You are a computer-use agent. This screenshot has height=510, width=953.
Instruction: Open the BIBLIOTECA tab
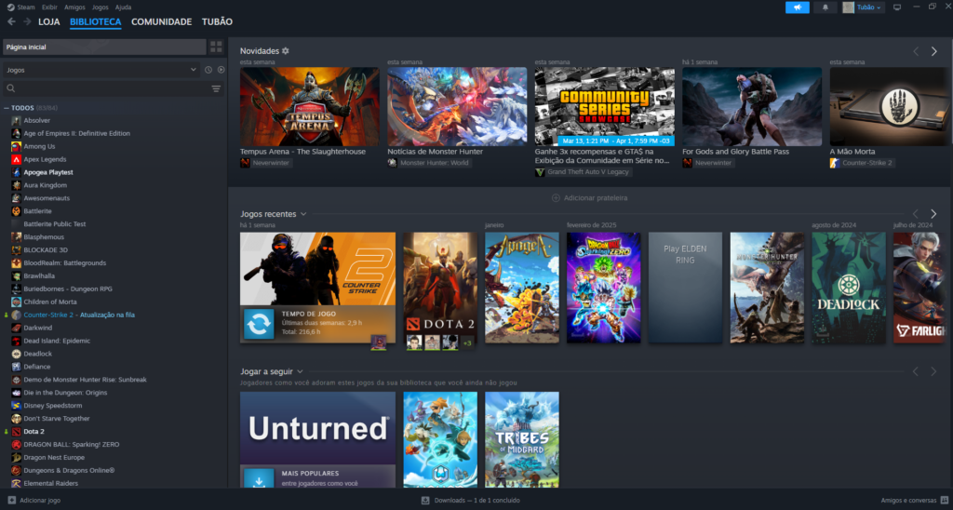(96, 22)
